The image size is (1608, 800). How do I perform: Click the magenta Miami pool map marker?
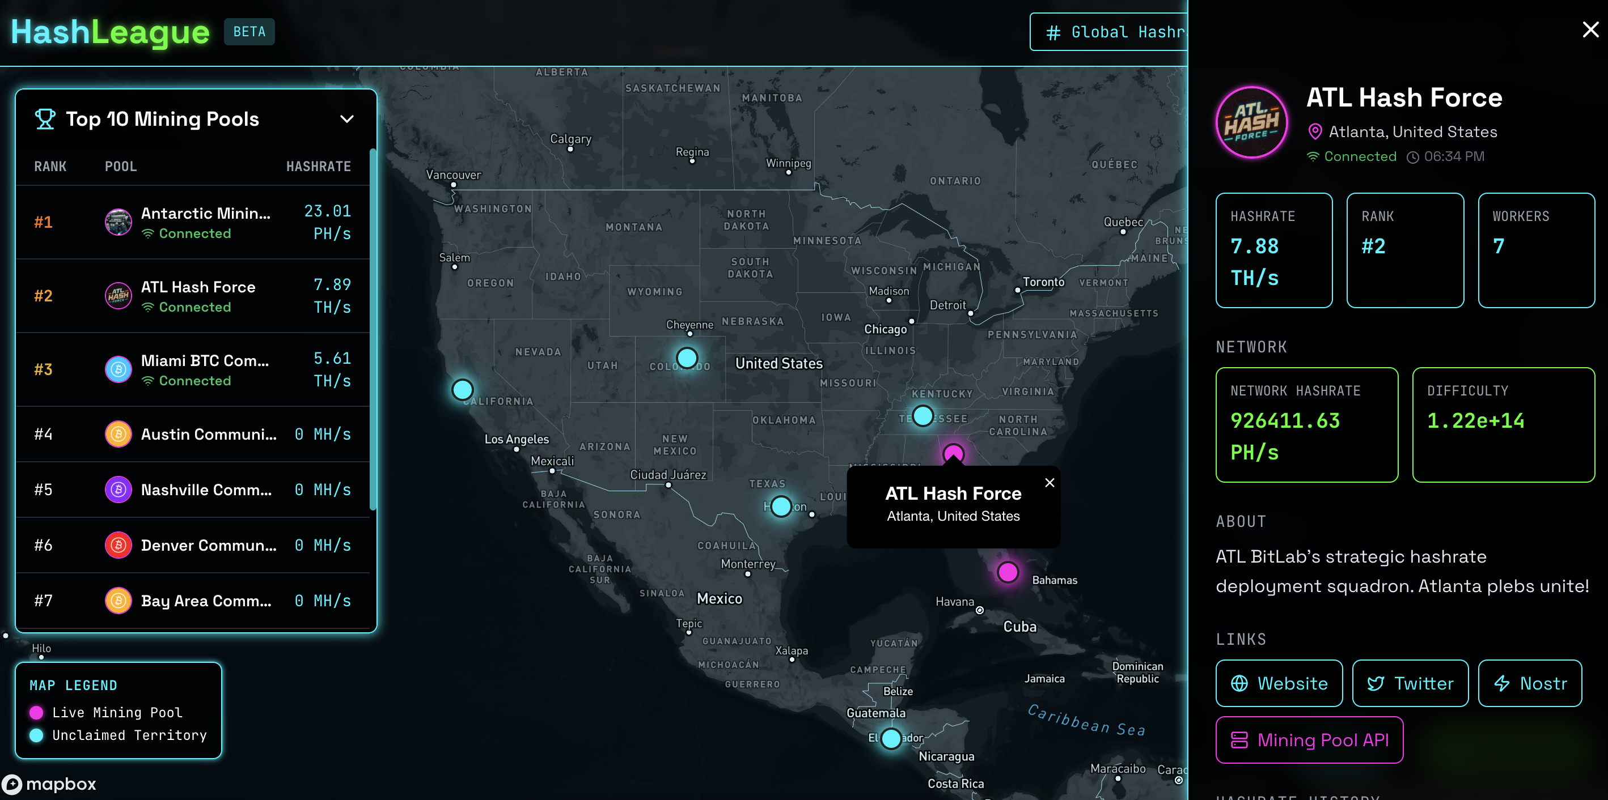1007,572
